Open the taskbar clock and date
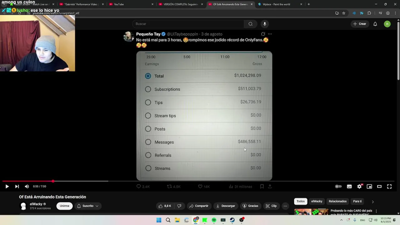 pyautogui.click(x=386, y=220)
